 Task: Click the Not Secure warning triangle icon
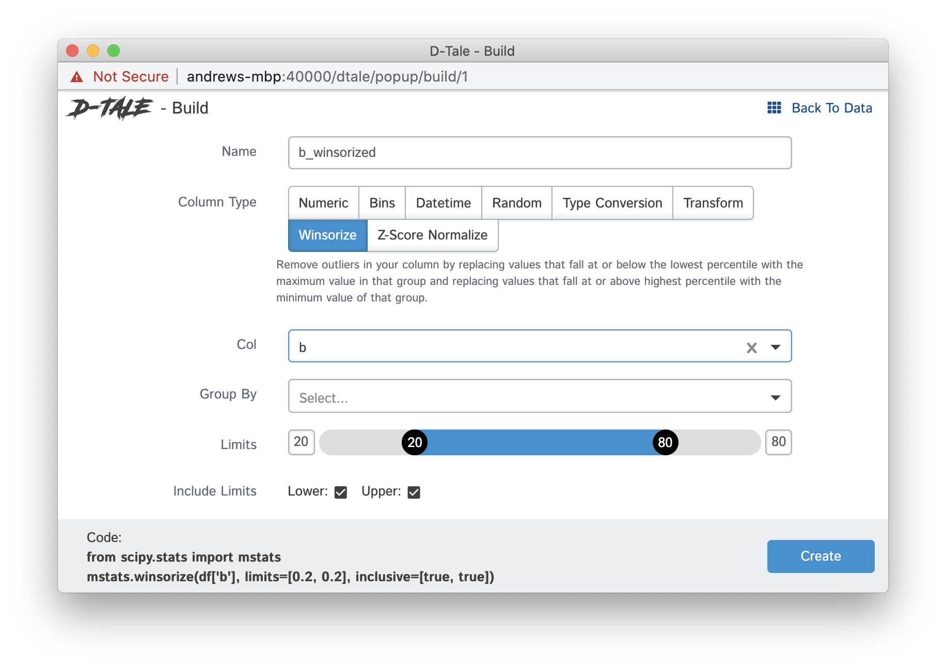point(77,77)
